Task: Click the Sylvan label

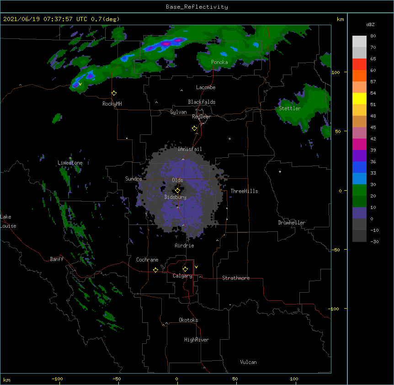Action: pos(178,112)
